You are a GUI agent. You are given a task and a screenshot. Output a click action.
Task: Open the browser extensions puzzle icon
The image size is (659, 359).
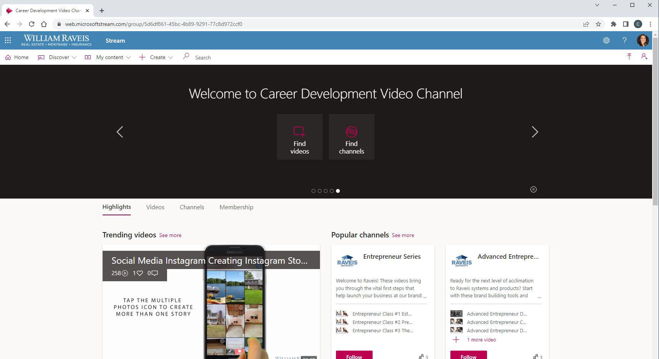point(613,24)
